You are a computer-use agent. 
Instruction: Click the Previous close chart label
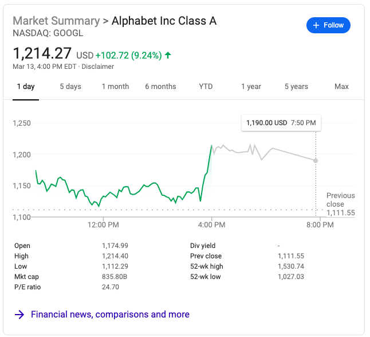click(340, 200)
